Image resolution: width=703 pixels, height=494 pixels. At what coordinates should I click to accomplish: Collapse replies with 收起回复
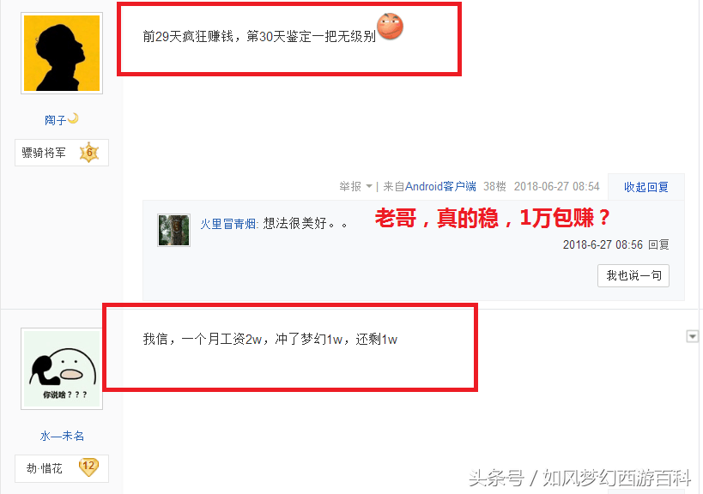coord(646,187)
